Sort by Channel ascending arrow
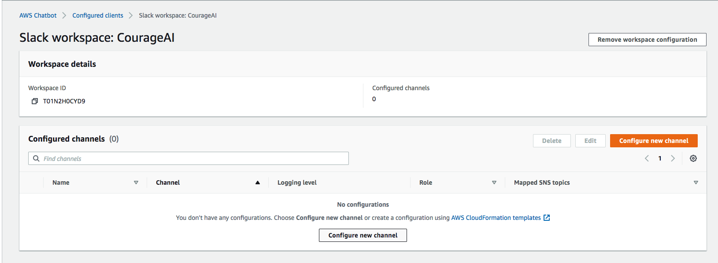718x263 pixels. click(258, 183)
